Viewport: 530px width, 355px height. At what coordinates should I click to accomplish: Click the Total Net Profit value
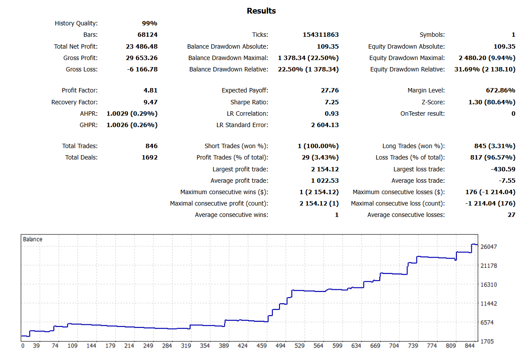[138, 46]
